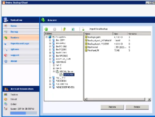Image resolution: width=155 pixels, height=117 pixels.
Task: Collapse the MS SQL Server node
Action: (54, 71)
